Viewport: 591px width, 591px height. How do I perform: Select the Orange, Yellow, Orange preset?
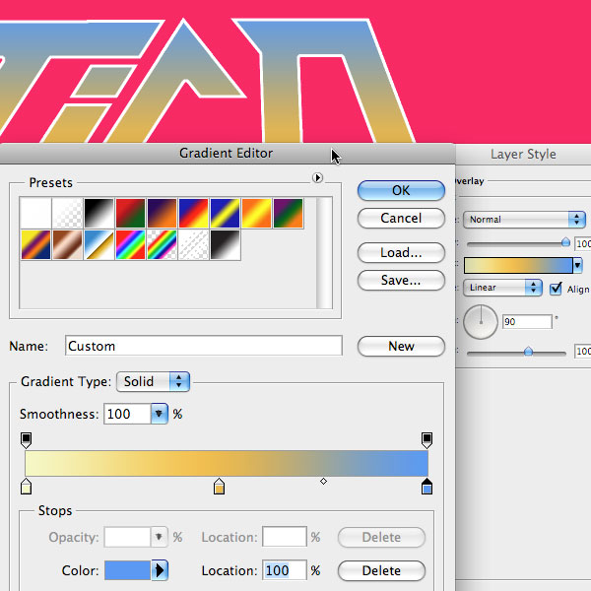pos(257,214)
